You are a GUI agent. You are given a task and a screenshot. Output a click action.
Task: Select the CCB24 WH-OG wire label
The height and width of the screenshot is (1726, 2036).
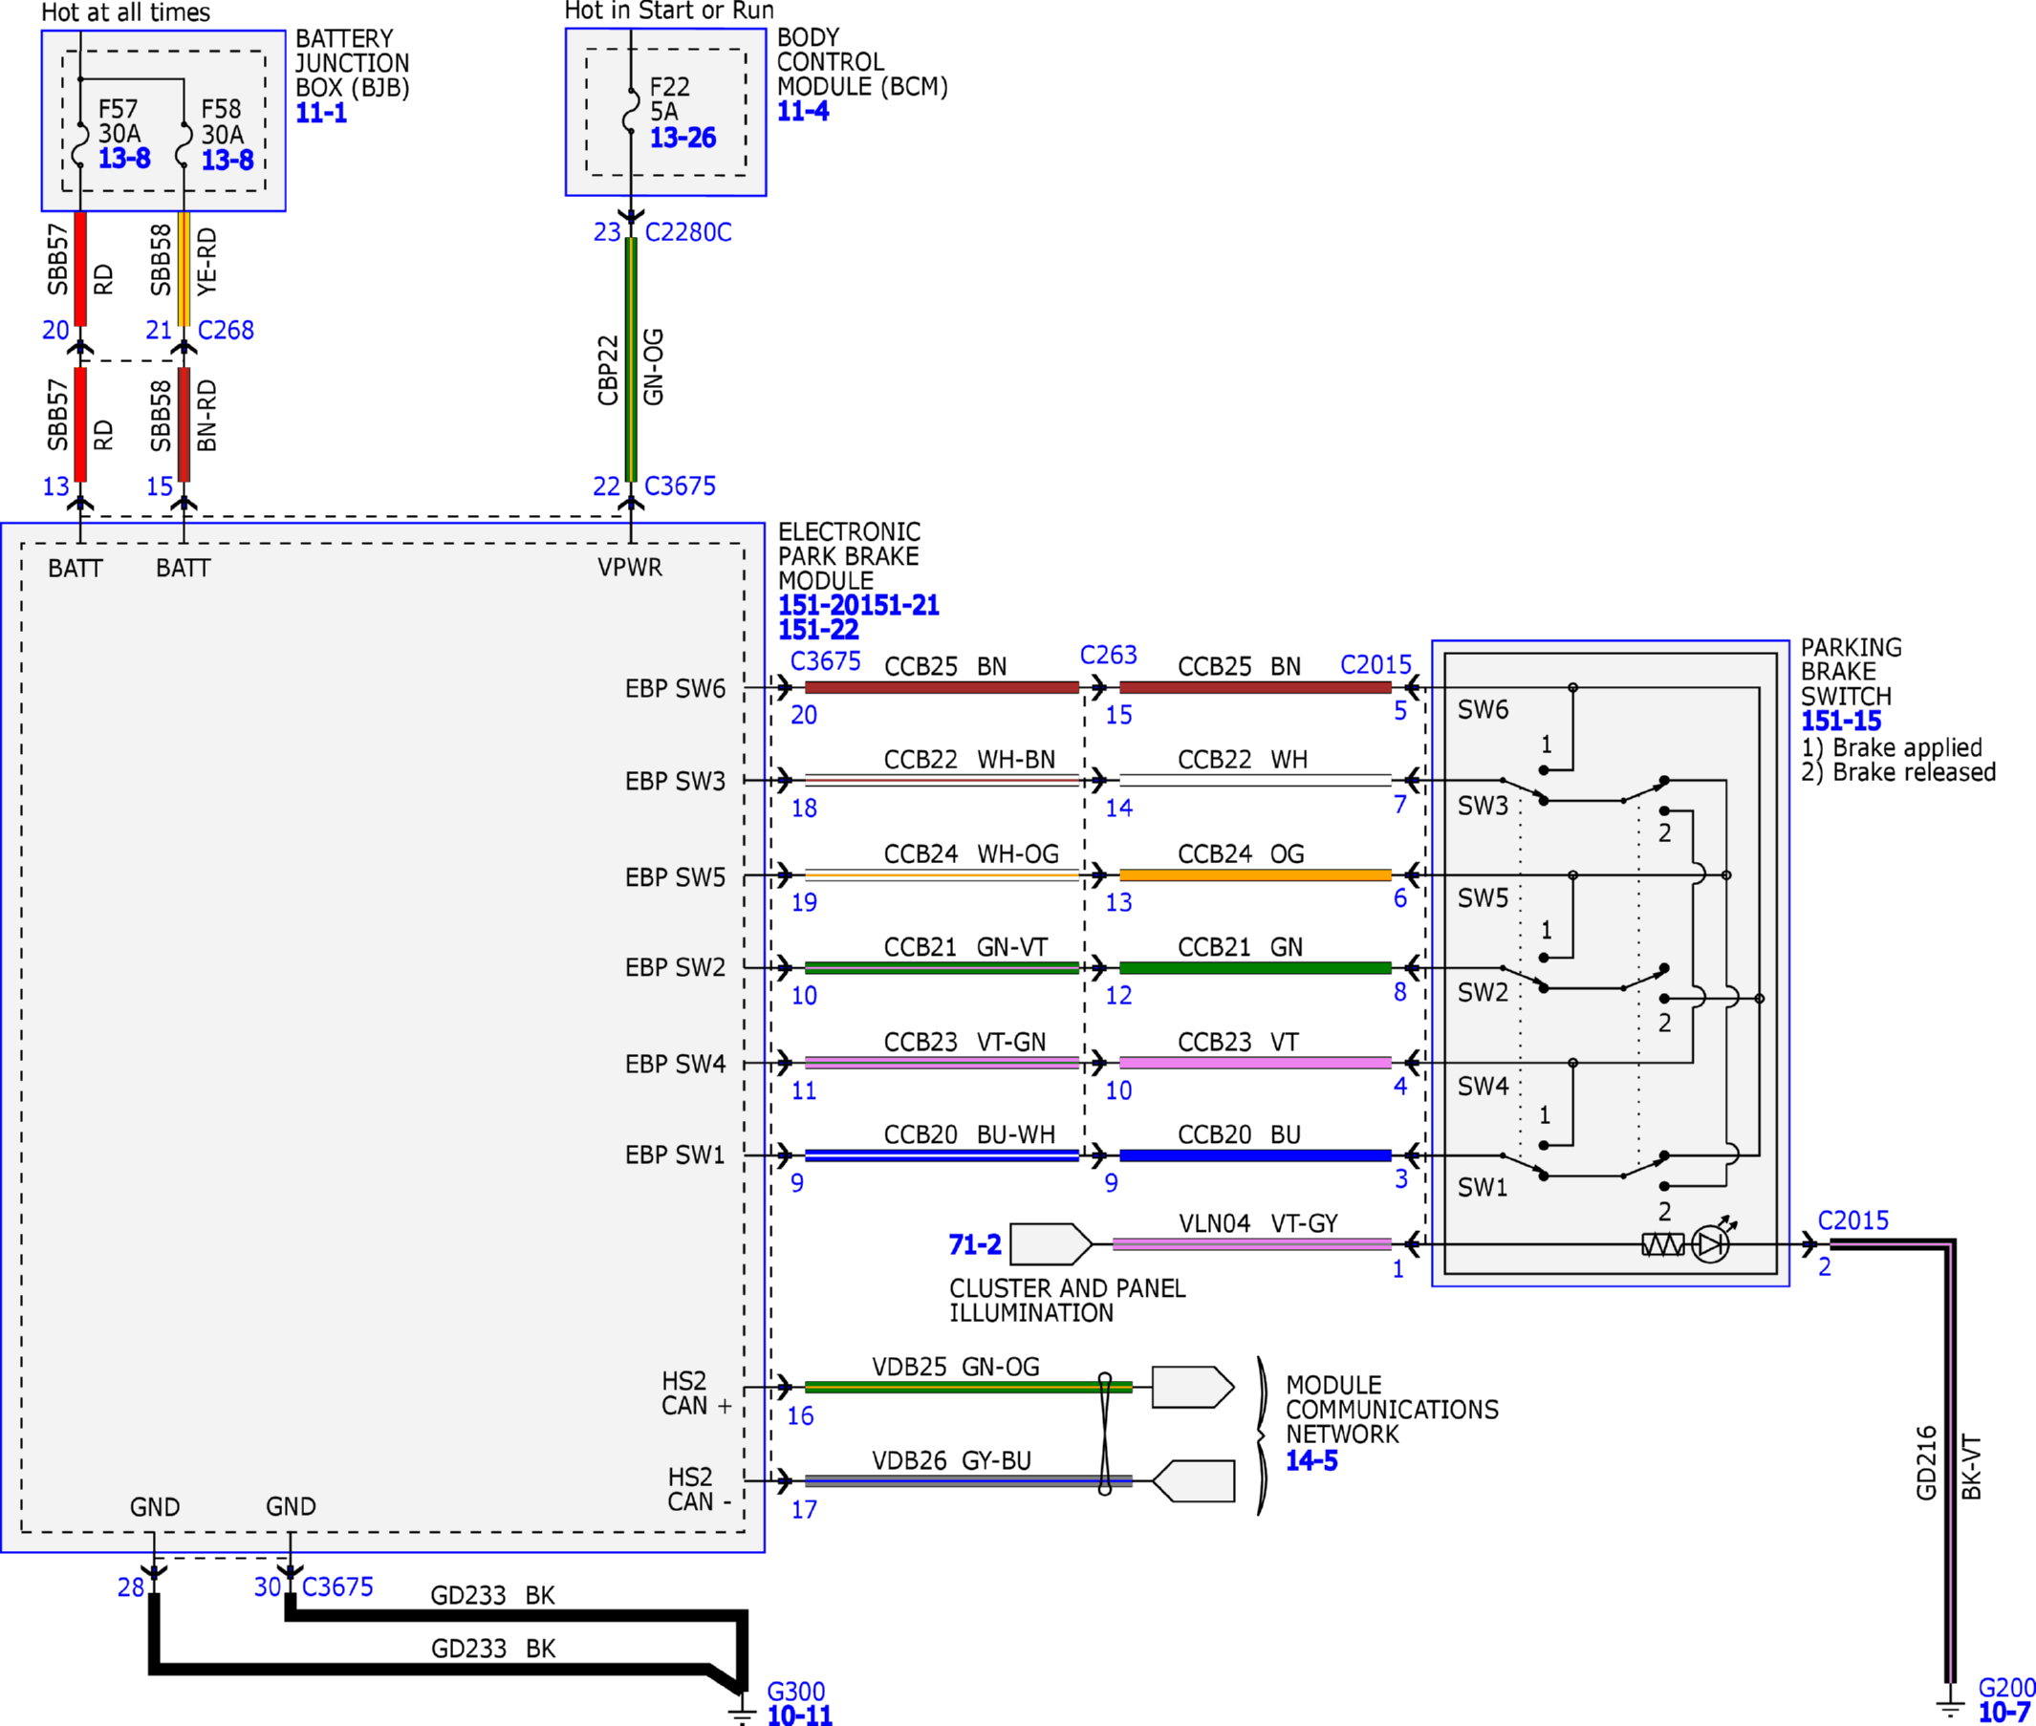coord(970,853)
